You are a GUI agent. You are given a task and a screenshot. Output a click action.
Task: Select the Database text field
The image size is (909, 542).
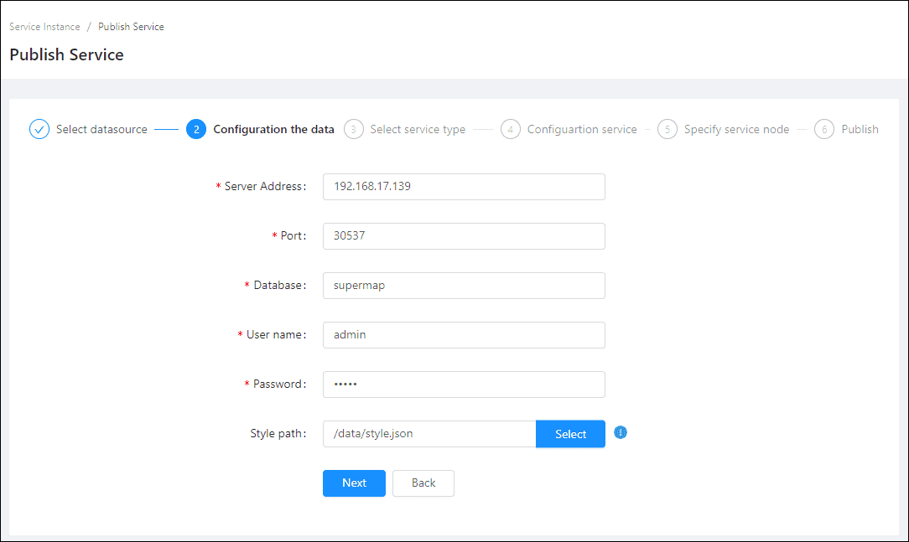click(464, 286)
